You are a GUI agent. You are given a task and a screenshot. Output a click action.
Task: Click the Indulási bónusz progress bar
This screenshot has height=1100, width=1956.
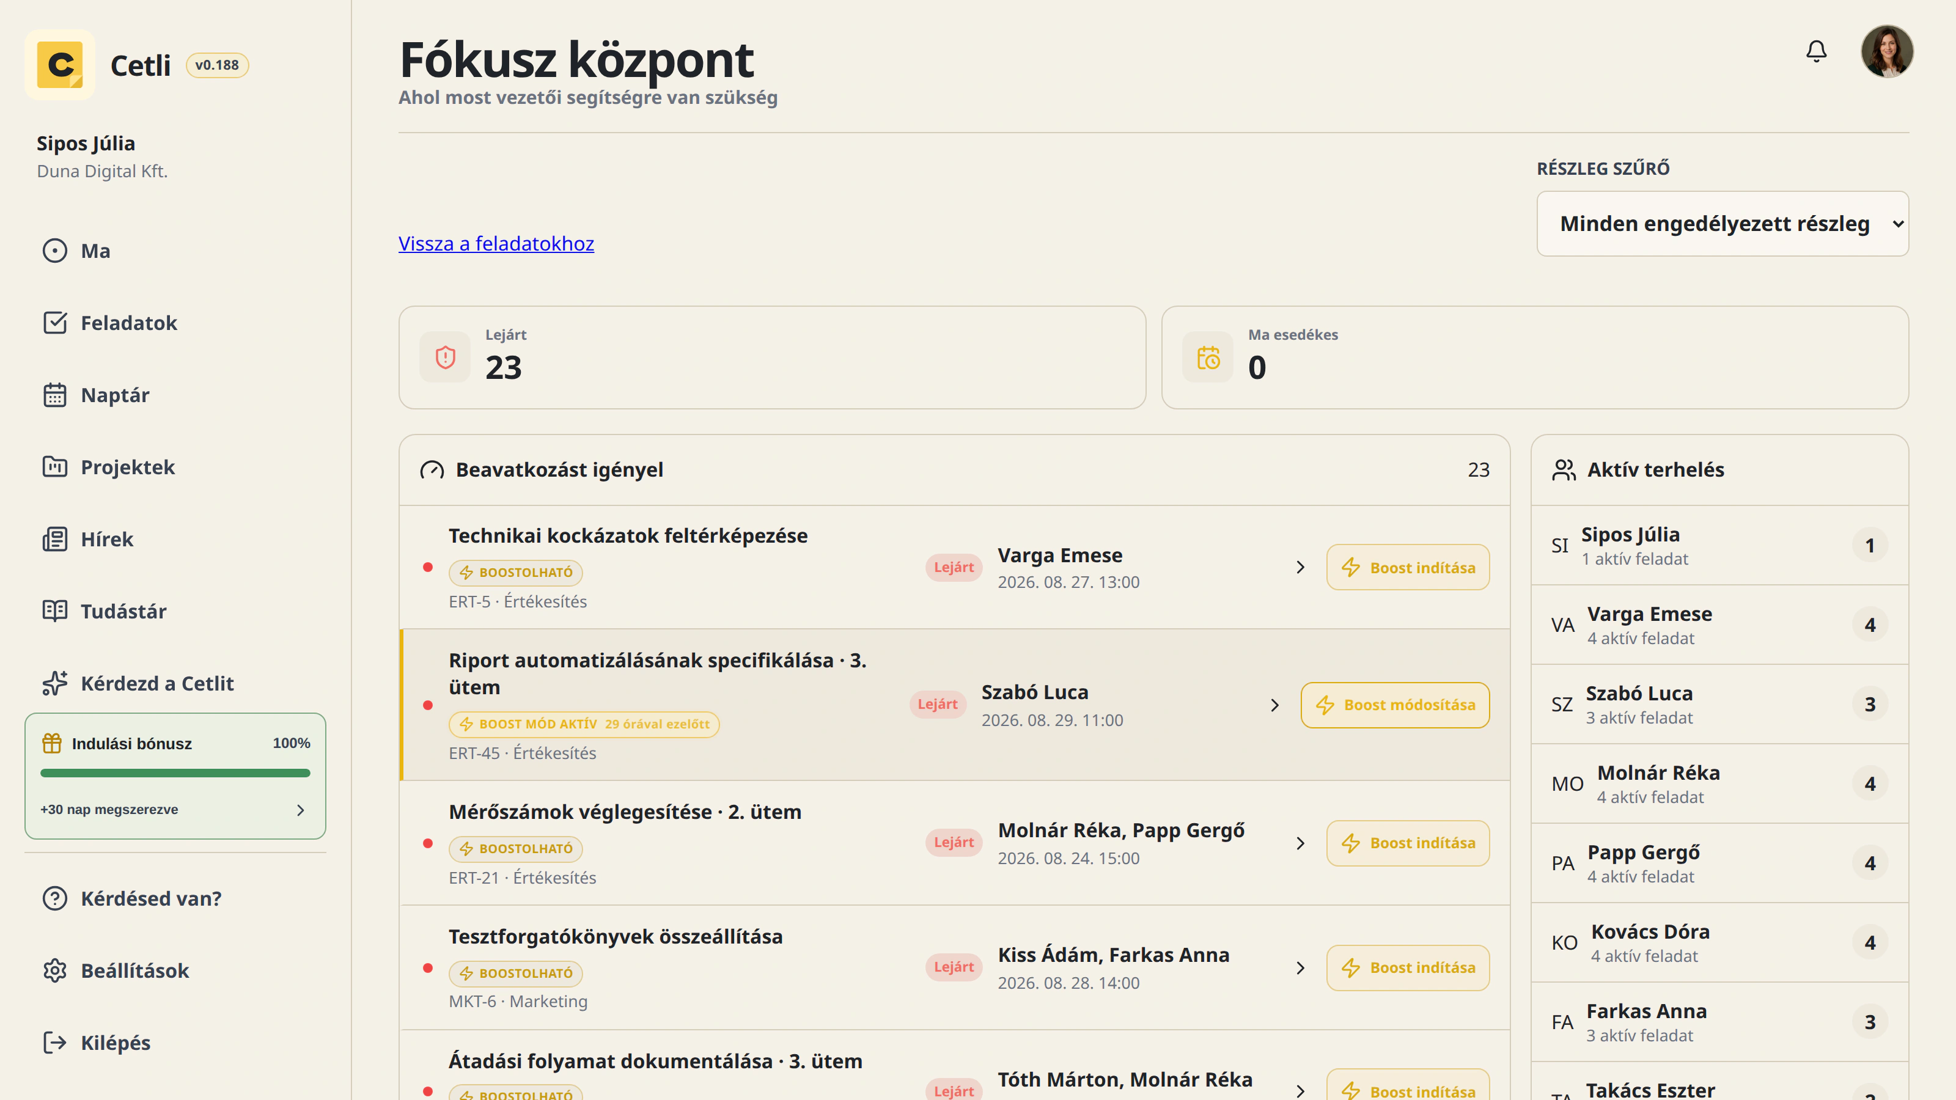tap(175, 773)
